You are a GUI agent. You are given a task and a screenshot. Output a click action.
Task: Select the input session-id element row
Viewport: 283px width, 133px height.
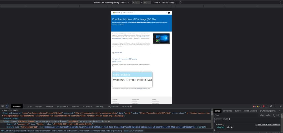tap(50, 124)
